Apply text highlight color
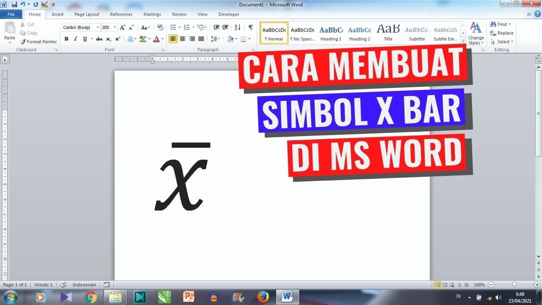The image size is (542, 305). click(x=143, y=39)
